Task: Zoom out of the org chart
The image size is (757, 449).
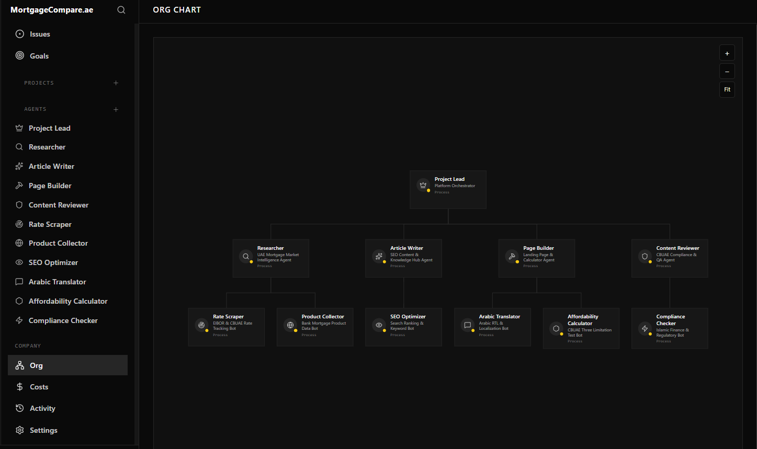Action: (x=727, y=72)
